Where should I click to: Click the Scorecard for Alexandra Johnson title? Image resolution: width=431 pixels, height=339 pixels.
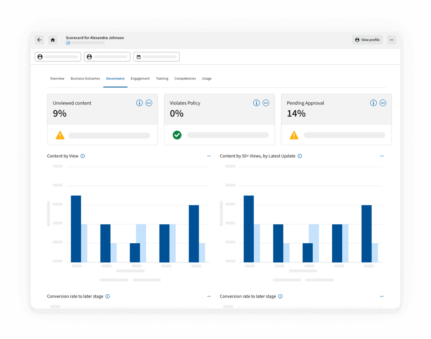coord(95,38)
